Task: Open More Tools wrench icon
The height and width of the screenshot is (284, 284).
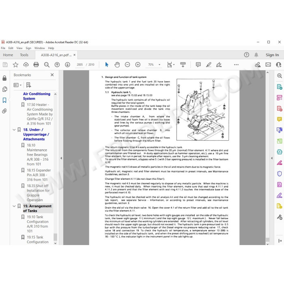Action: (x=280, y=217)
